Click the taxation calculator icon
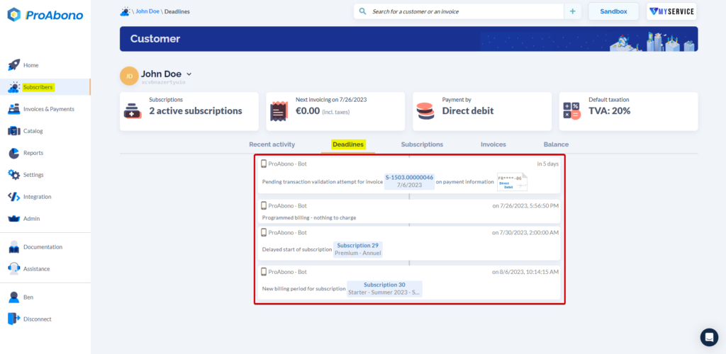Viewport: 726px width, 354px height. coord(572,111)
